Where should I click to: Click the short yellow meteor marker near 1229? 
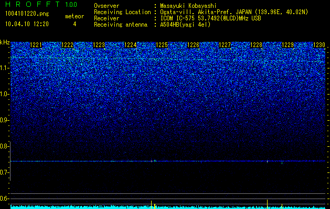(x=282, y=206)
